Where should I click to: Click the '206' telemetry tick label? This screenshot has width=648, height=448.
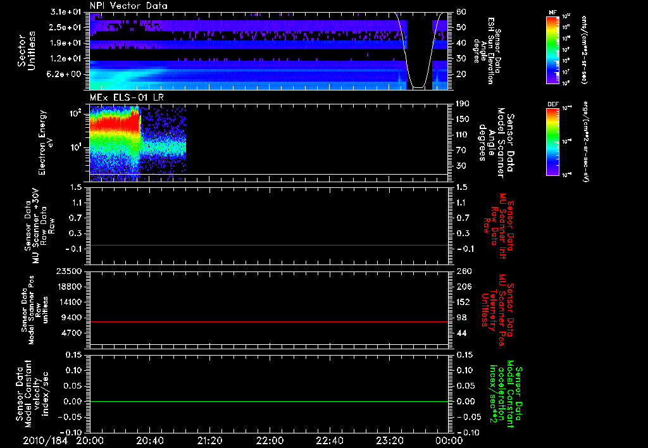point(464,287)
